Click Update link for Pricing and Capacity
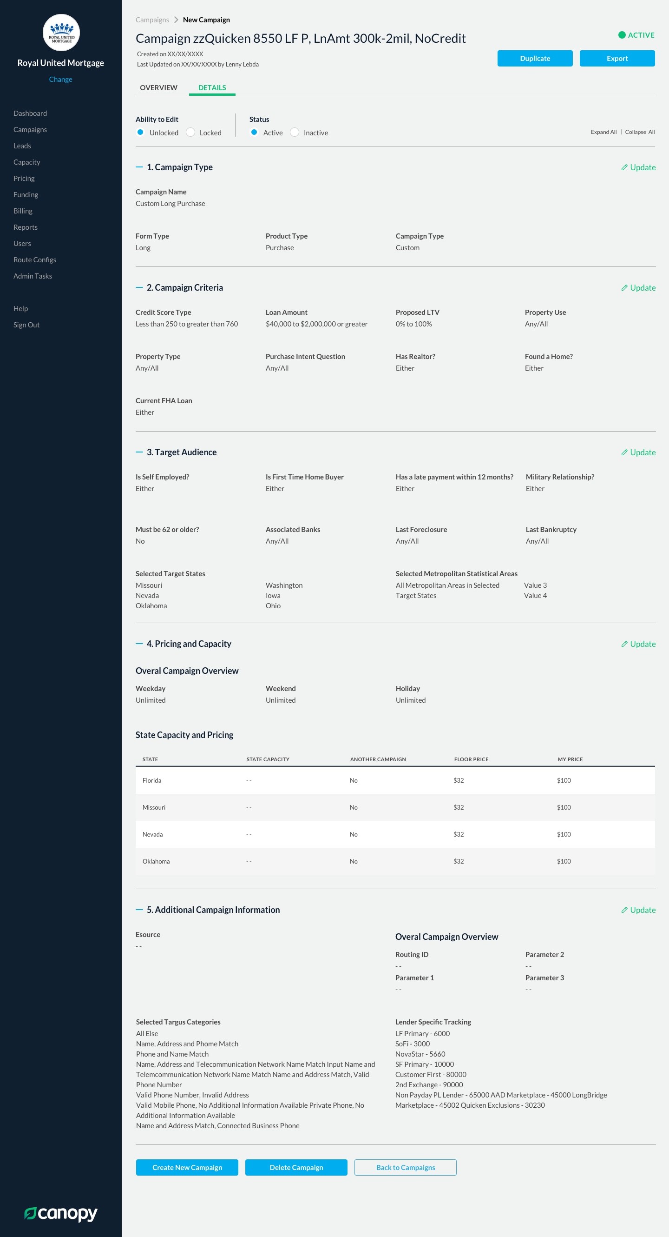This screenshot has width=669, height=1237. (643, 645)
